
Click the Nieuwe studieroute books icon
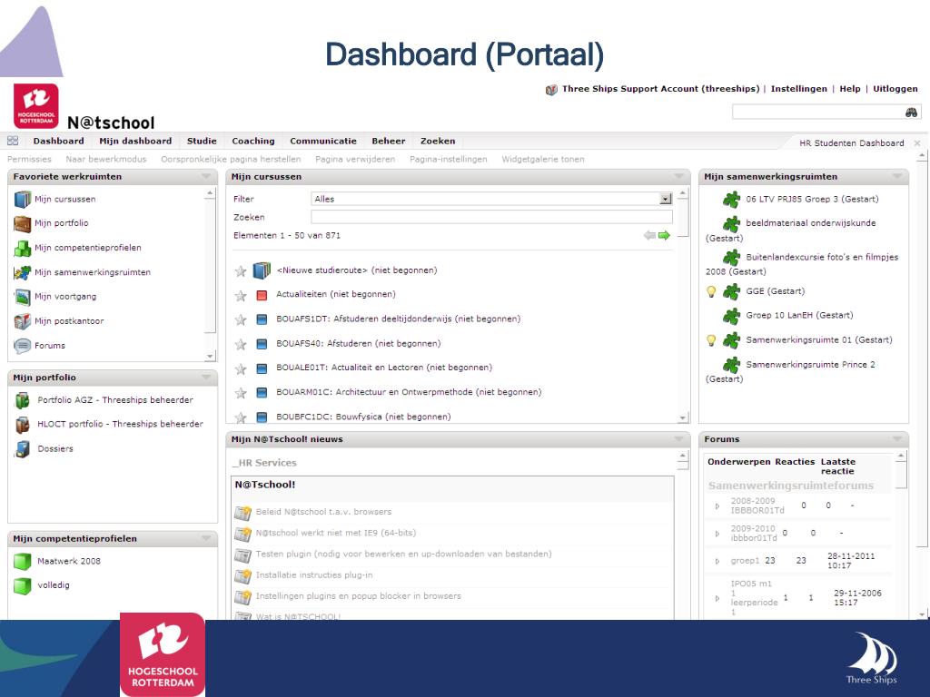tap(262, 270)
